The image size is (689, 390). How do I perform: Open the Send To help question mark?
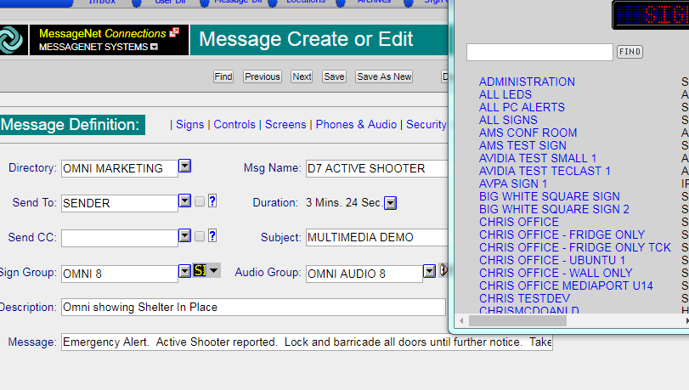(x=212, y=201)
